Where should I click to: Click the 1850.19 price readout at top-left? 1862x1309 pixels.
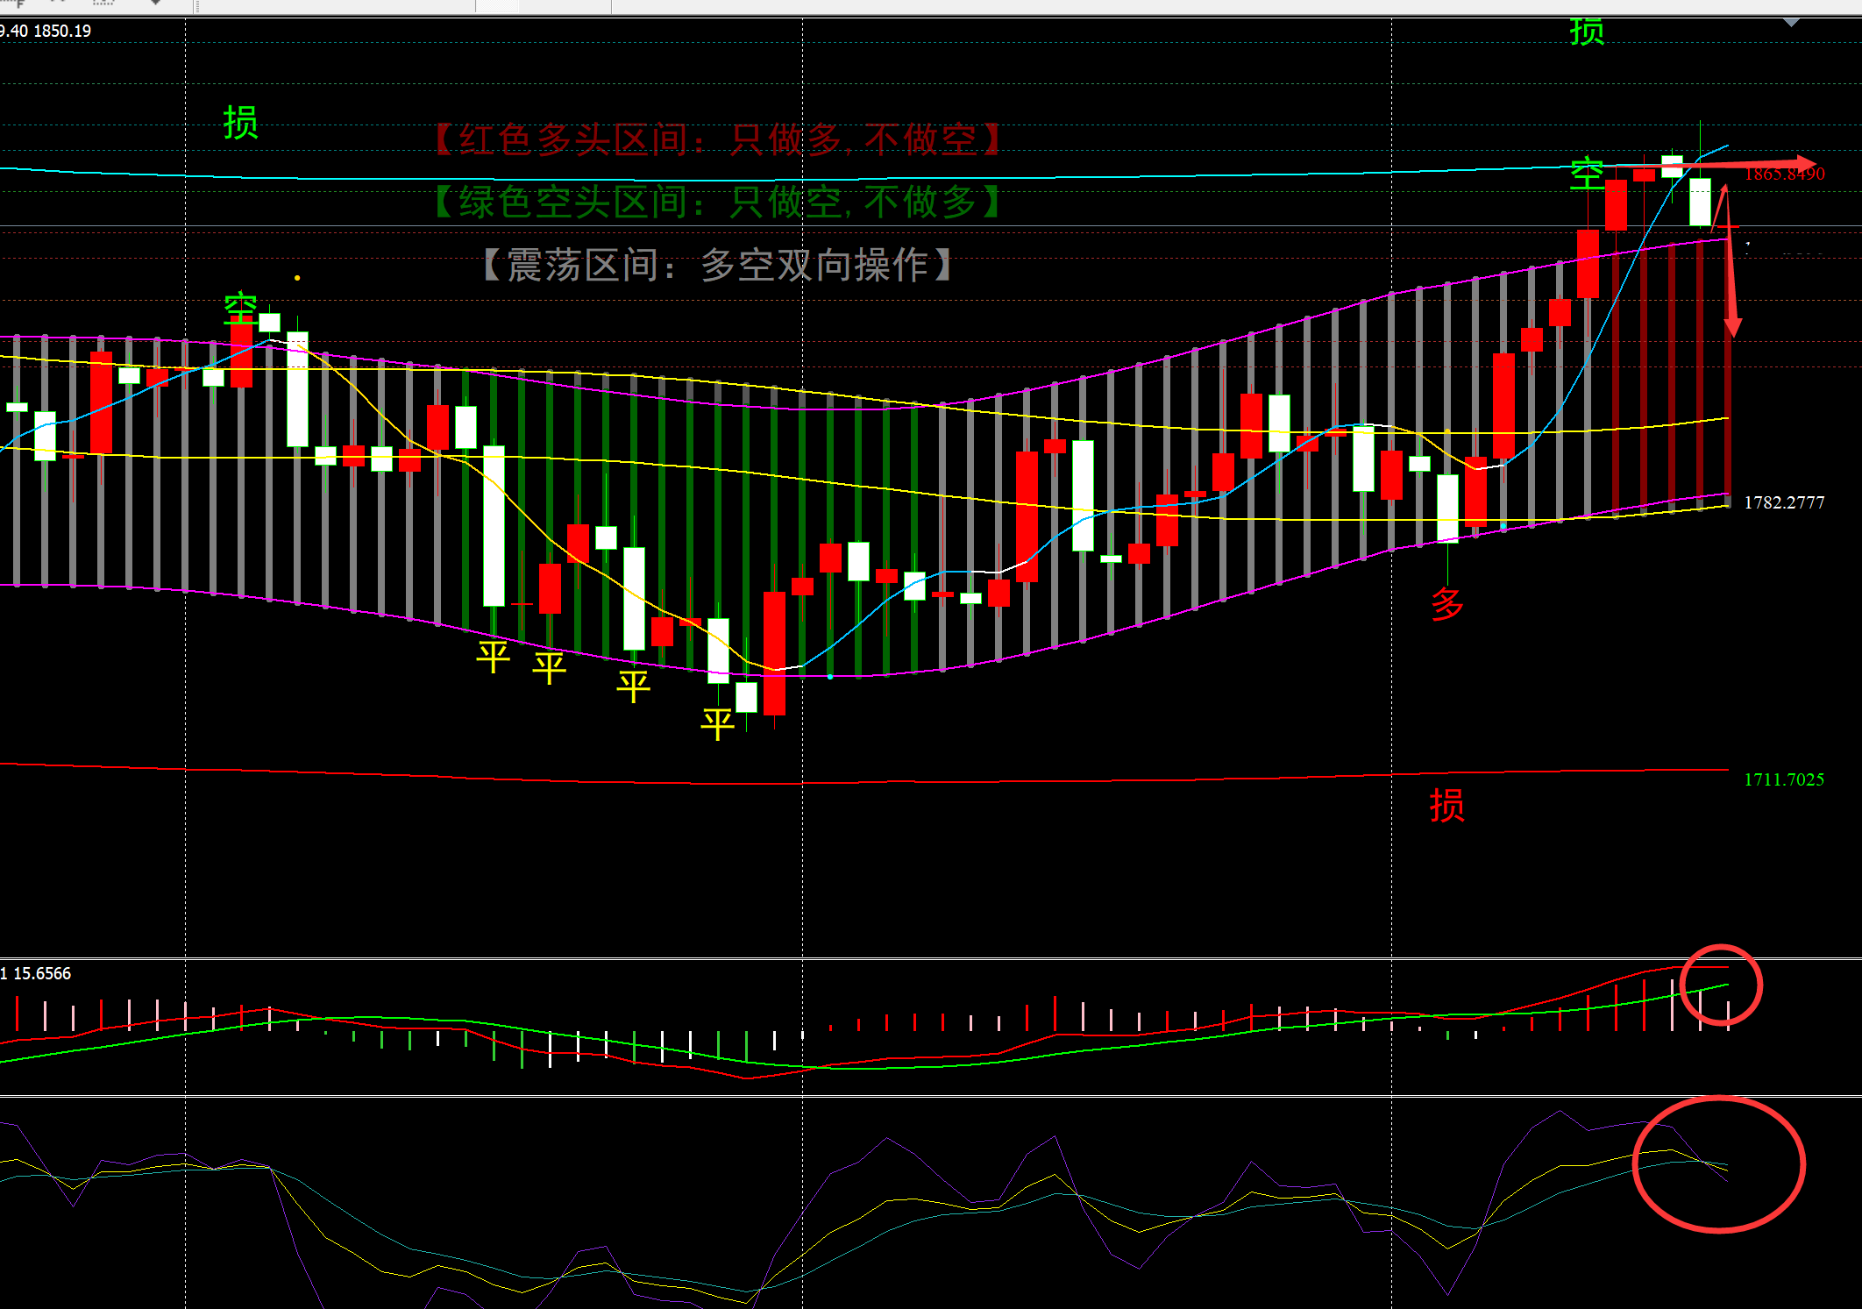pyautogui.click(x=61, y=31)
